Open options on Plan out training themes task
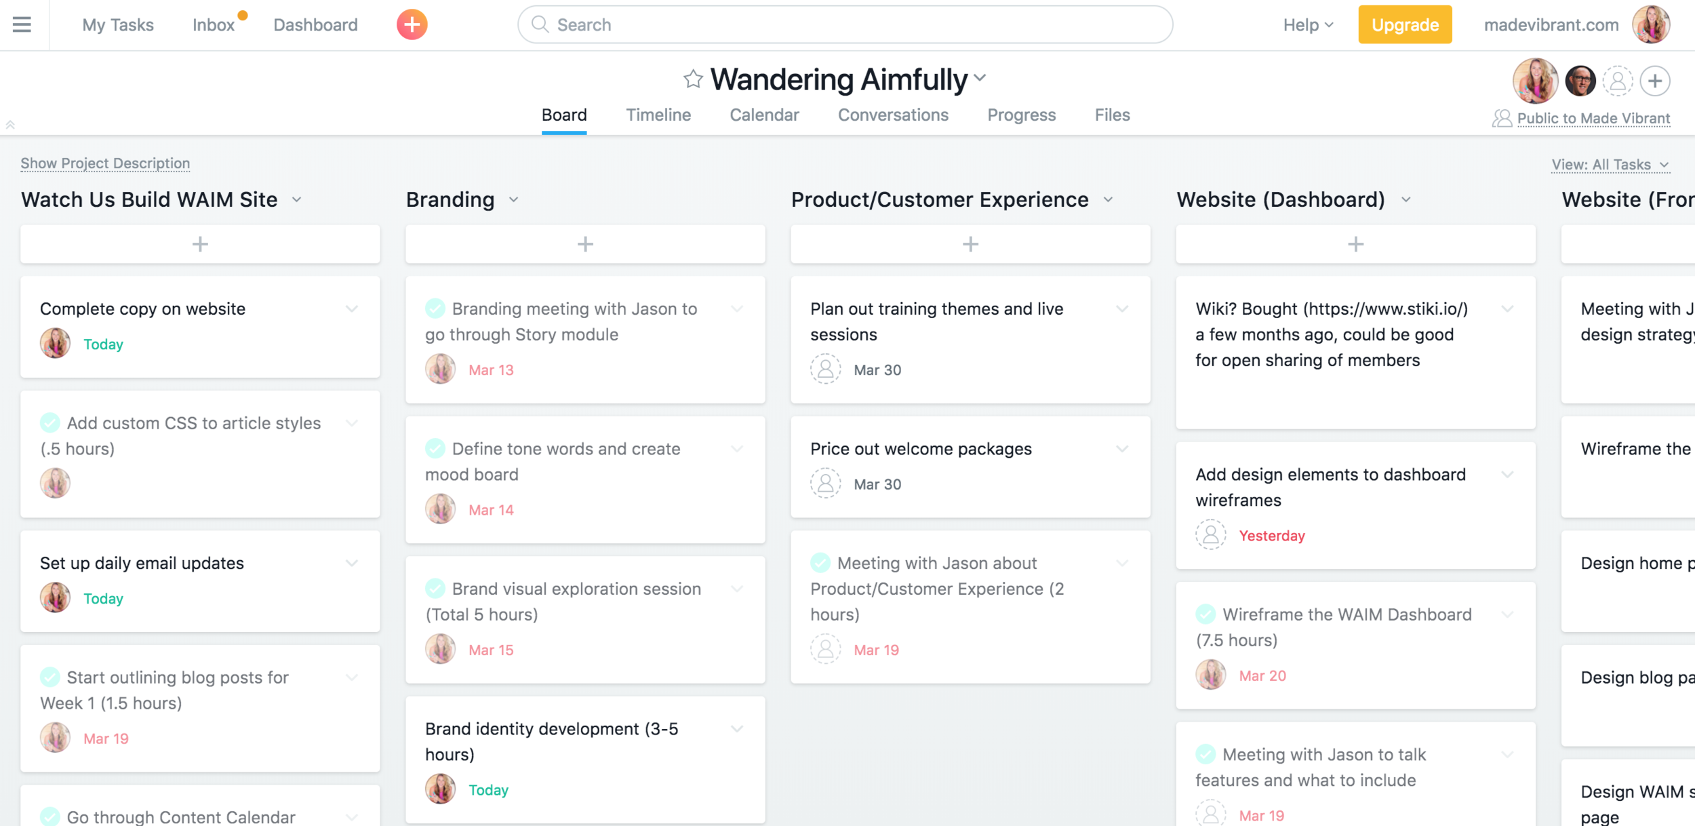The image size is (1695, 826). 1121,309
